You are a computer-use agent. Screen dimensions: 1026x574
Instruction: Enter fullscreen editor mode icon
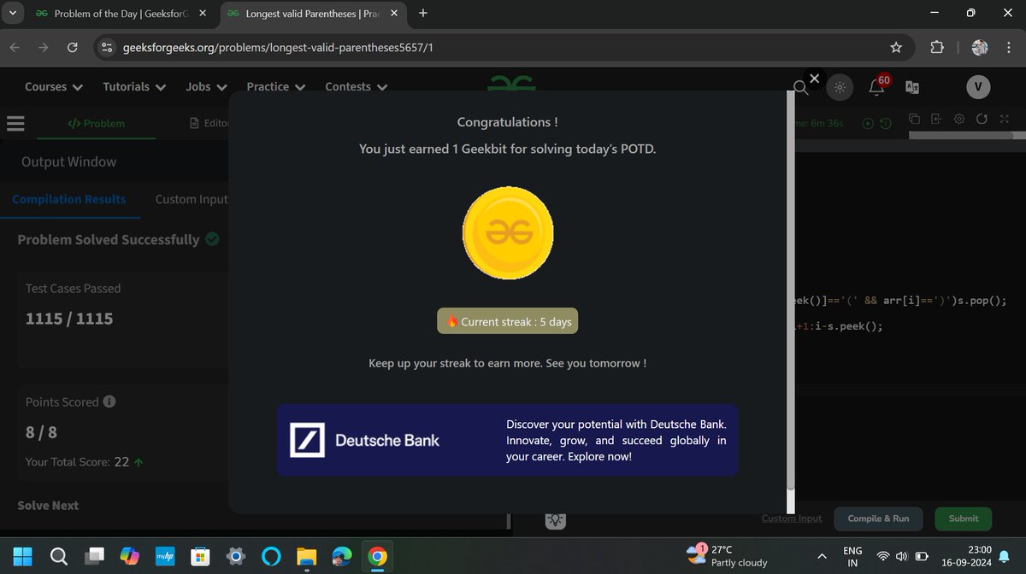point(1005,119)
